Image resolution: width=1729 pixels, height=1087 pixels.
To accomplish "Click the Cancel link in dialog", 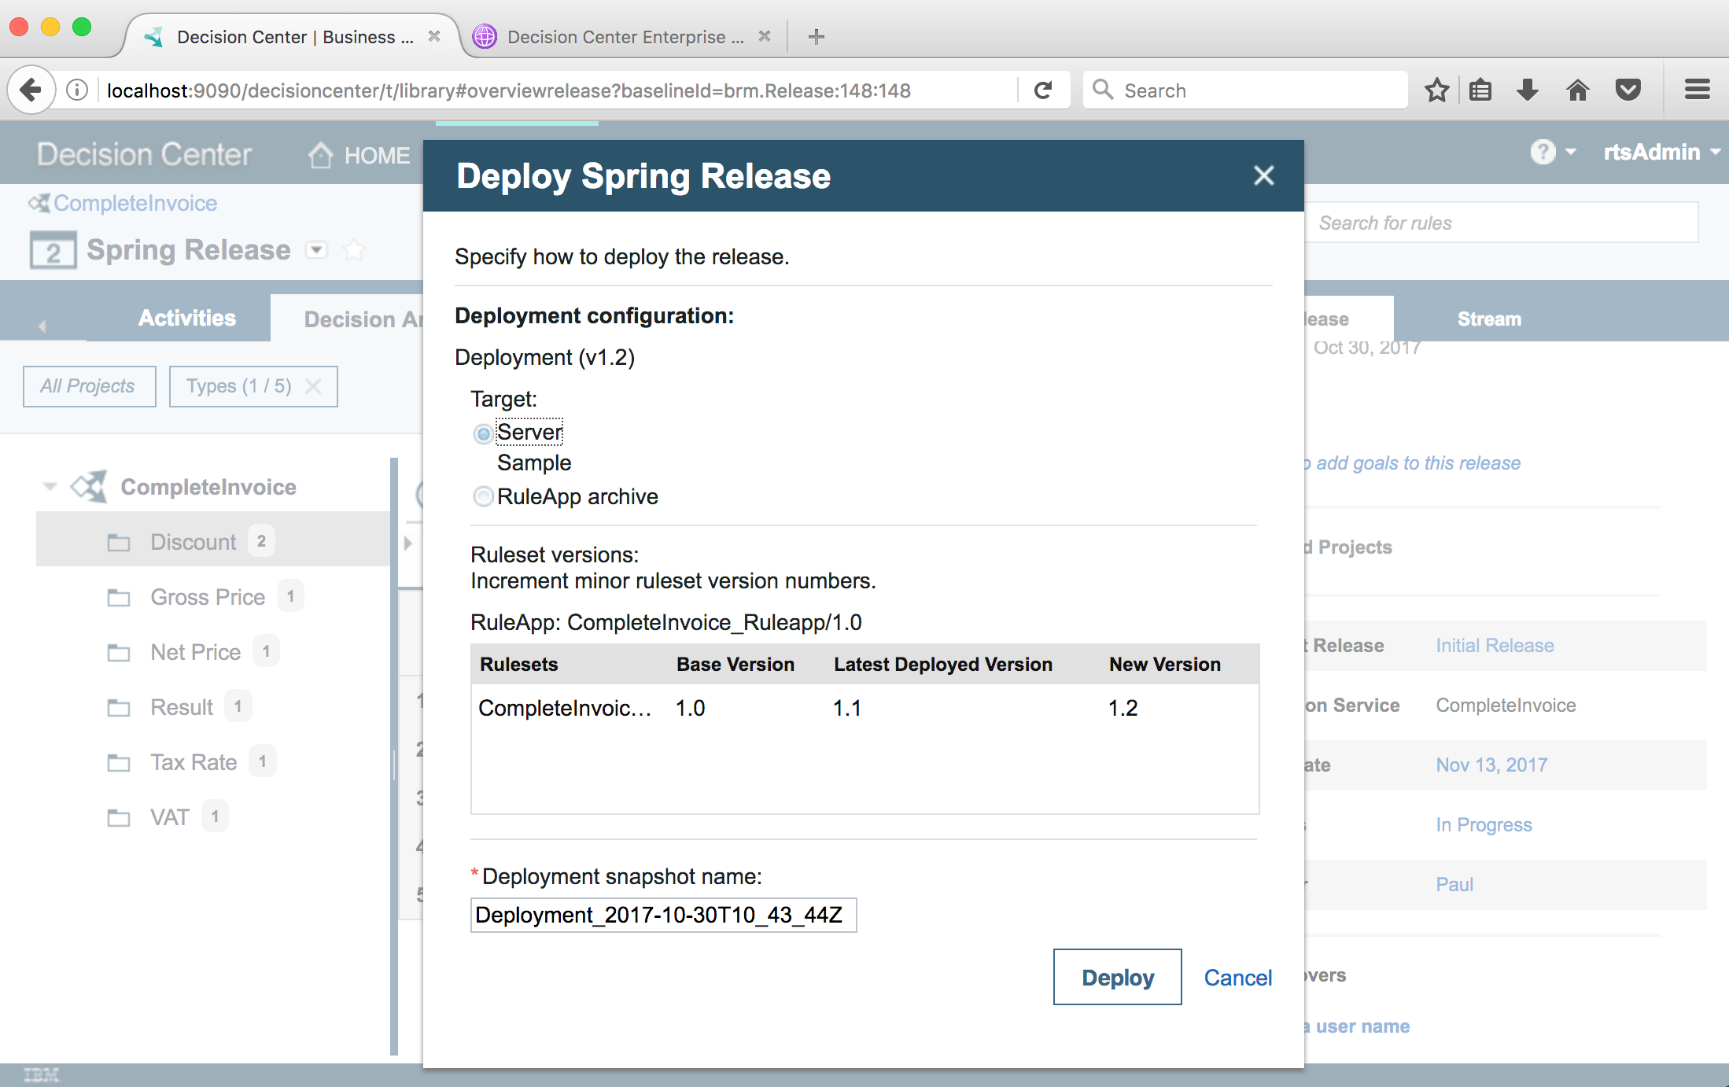I will (x=1237, y=978).
